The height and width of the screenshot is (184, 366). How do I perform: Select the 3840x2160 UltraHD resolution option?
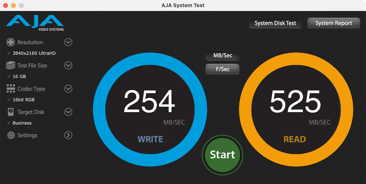pos(34,53)
